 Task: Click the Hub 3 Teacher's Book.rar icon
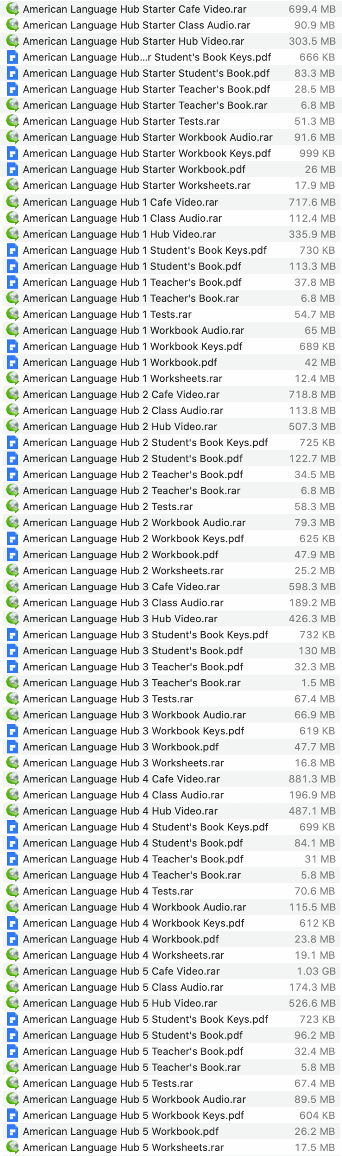pos(13,683)
